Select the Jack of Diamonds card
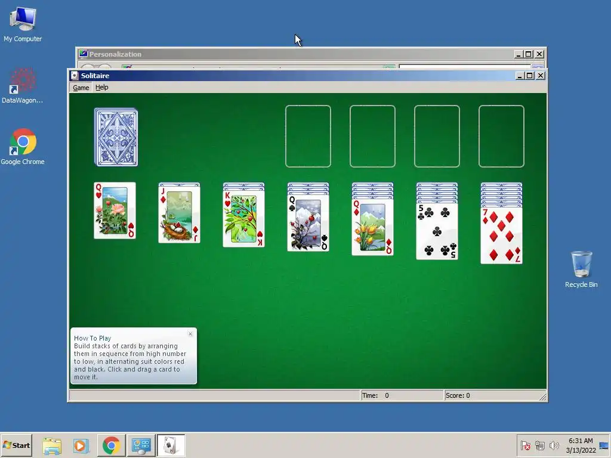The height and width of the screenshot is (458, 611). [x=179, y=214]
